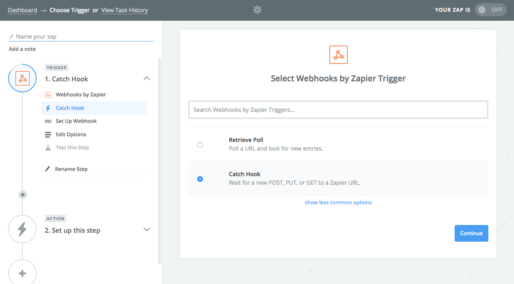Open Set Up Webhook via its chain-link icon
Screen dimensions: 514x284
coord(49,121)
